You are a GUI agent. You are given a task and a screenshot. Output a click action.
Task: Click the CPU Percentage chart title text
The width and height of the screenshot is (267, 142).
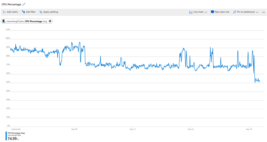(x=11, y=4)
